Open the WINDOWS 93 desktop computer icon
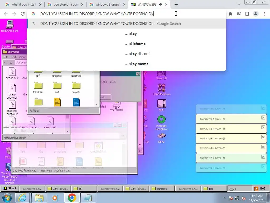The height and width of the screenshot is (203, 270). click(x=10, y=26)
